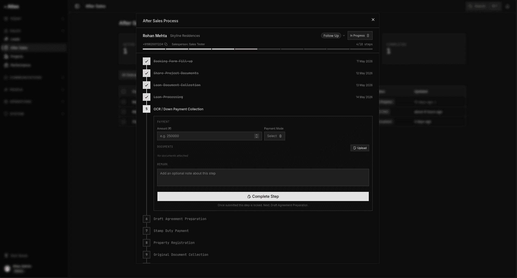517x278 pixels.
Task: Click the step 8 Property Registration badge
Action: tap(147, 243)
